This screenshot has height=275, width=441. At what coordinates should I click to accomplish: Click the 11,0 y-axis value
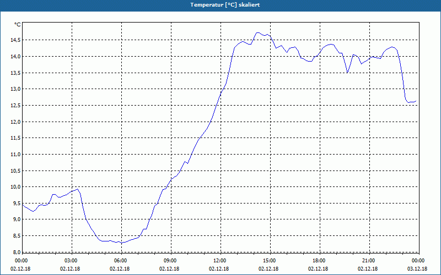tap(16, 155)
